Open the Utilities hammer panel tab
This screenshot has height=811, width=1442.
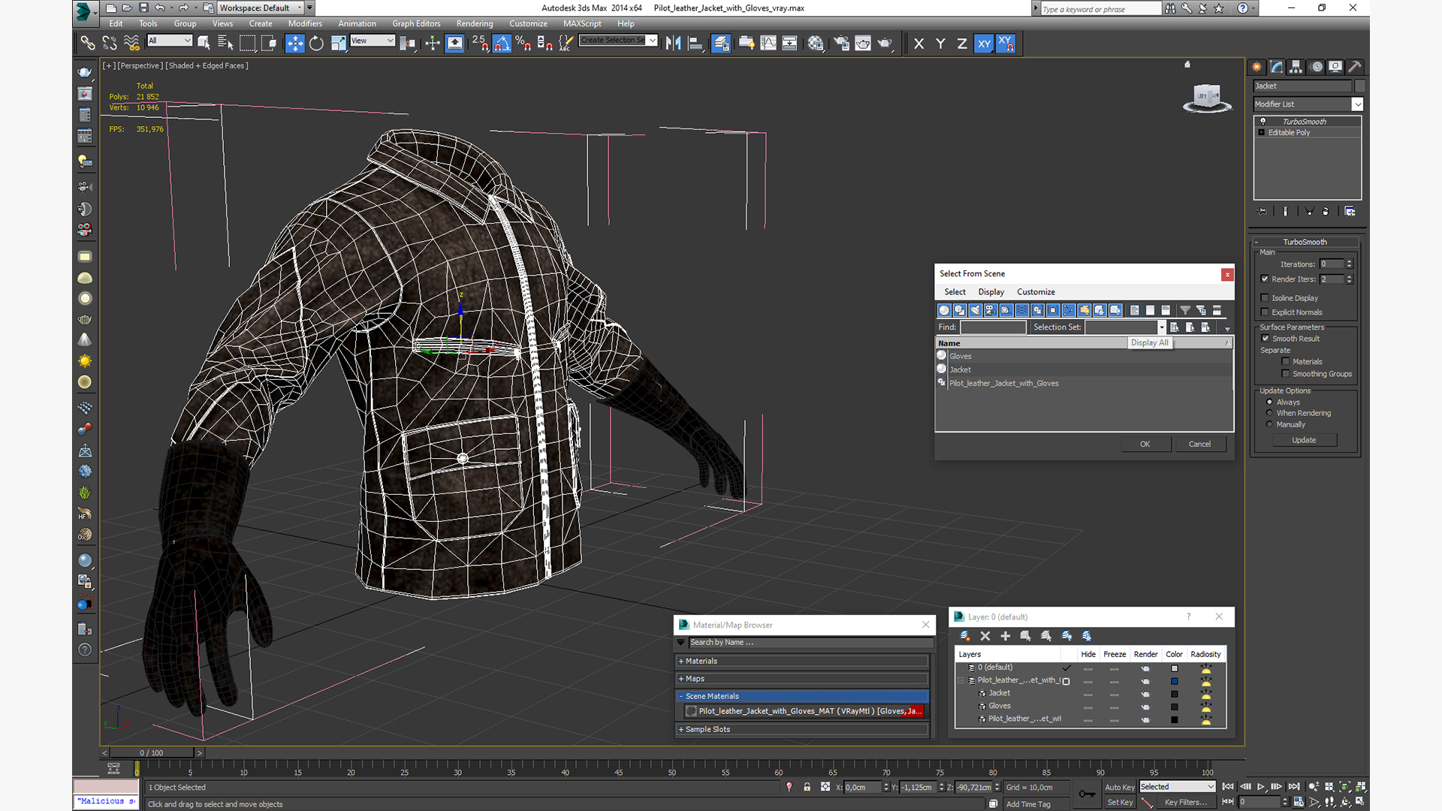(1354, 67)
